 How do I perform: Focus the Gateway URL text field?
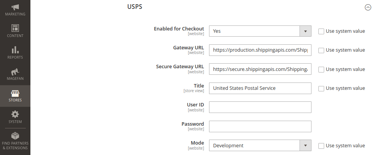(260, 50)
